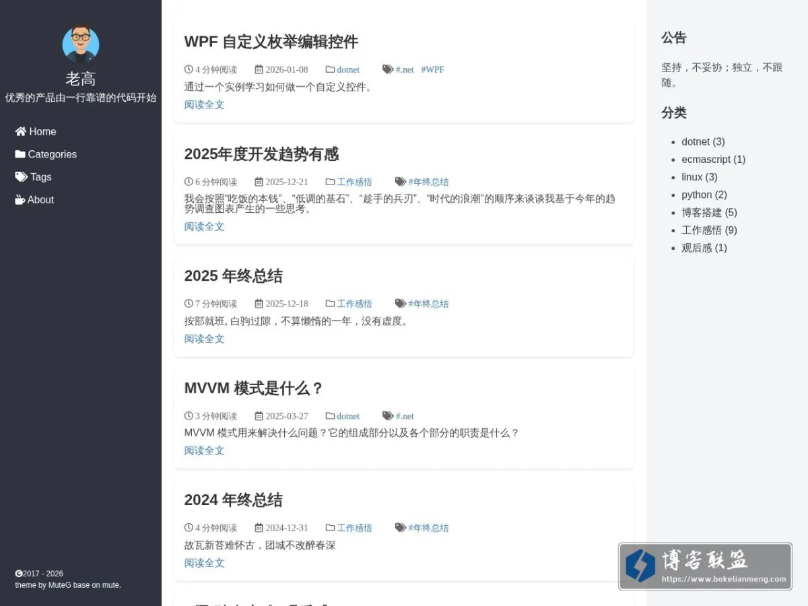
Task: Open dotnet (3) in category list
Action: point(703,142)
